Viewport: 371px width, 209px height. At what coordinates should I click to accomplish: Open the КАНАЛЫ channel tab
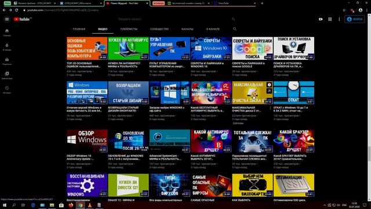tap(187, 29)
